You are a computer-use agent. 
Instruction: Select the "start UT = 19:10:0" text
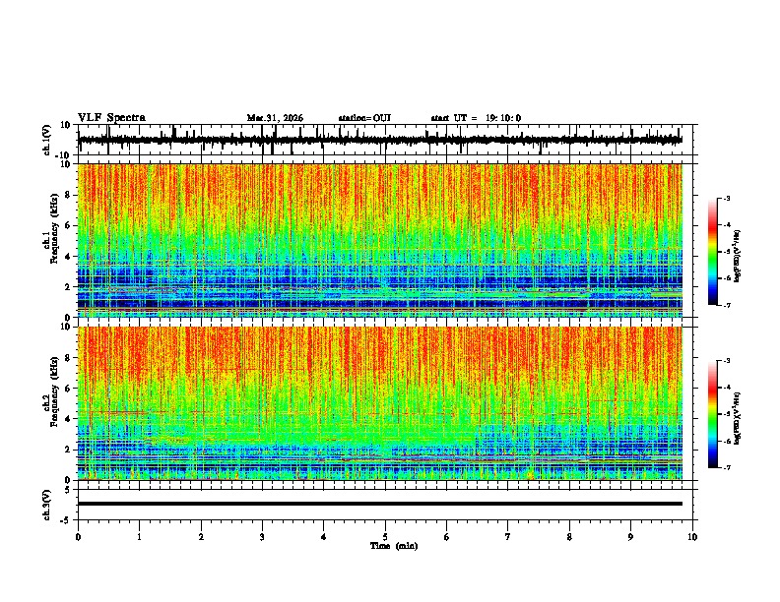(476, 118)
